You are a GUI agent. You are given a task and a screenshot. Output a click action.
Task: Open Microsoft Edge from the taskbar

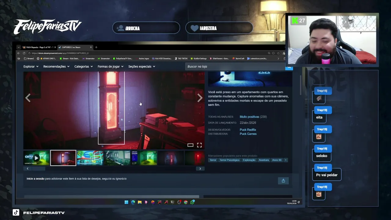(x=133, y=202)
